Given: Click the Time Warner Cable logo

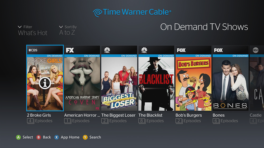Looking at the screenshot, I should 132,12.
